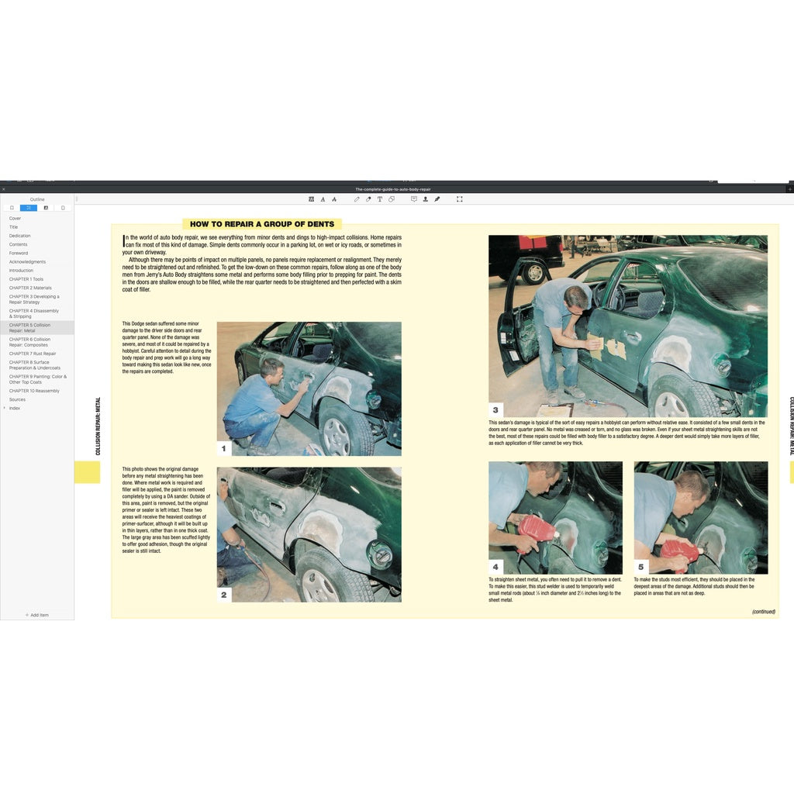
Task: Jump to CHAPTER 7 Rust Repair
Action: 33,353
